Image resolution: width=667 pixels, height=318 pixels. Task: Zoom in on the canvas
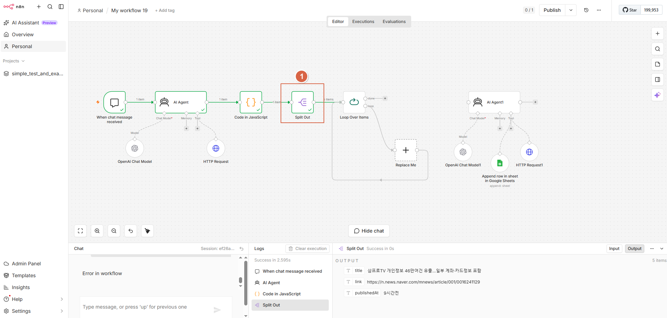(x=97, y=231)
